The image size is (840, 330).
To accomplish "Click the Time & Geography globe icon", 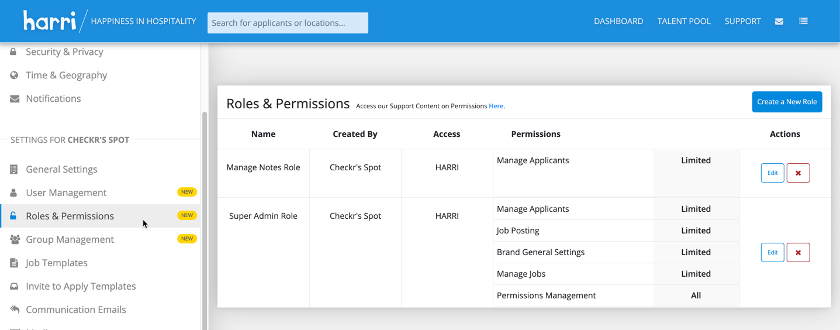I will point(14,75).
